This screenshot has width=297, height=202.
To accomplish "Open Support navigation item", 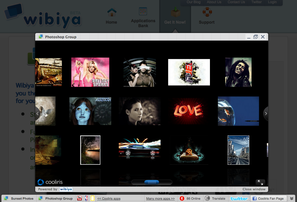I will tap(207, 16).
